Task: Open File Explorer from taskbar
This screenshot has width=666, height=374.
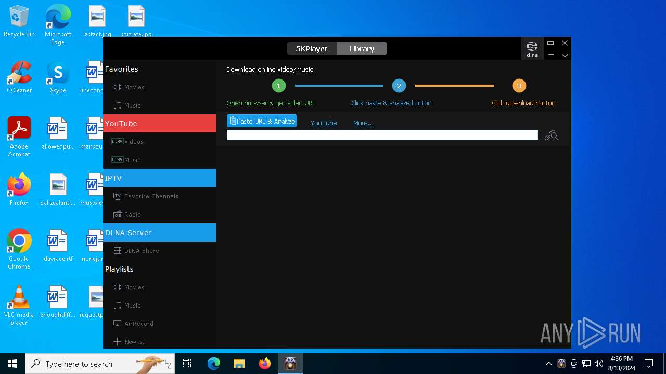Action: point(239,364)
